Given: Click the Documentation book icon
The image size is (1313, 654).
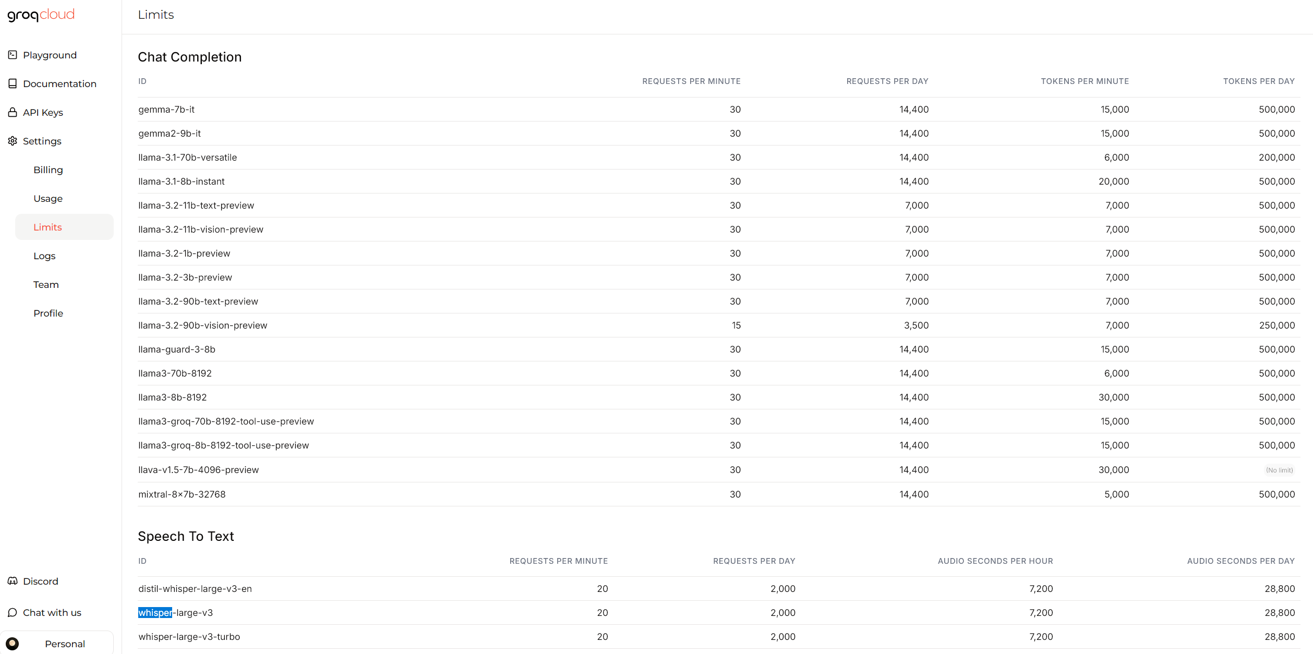Looking at the screenshot, I should pyautogui.click(x=13, y=83).
